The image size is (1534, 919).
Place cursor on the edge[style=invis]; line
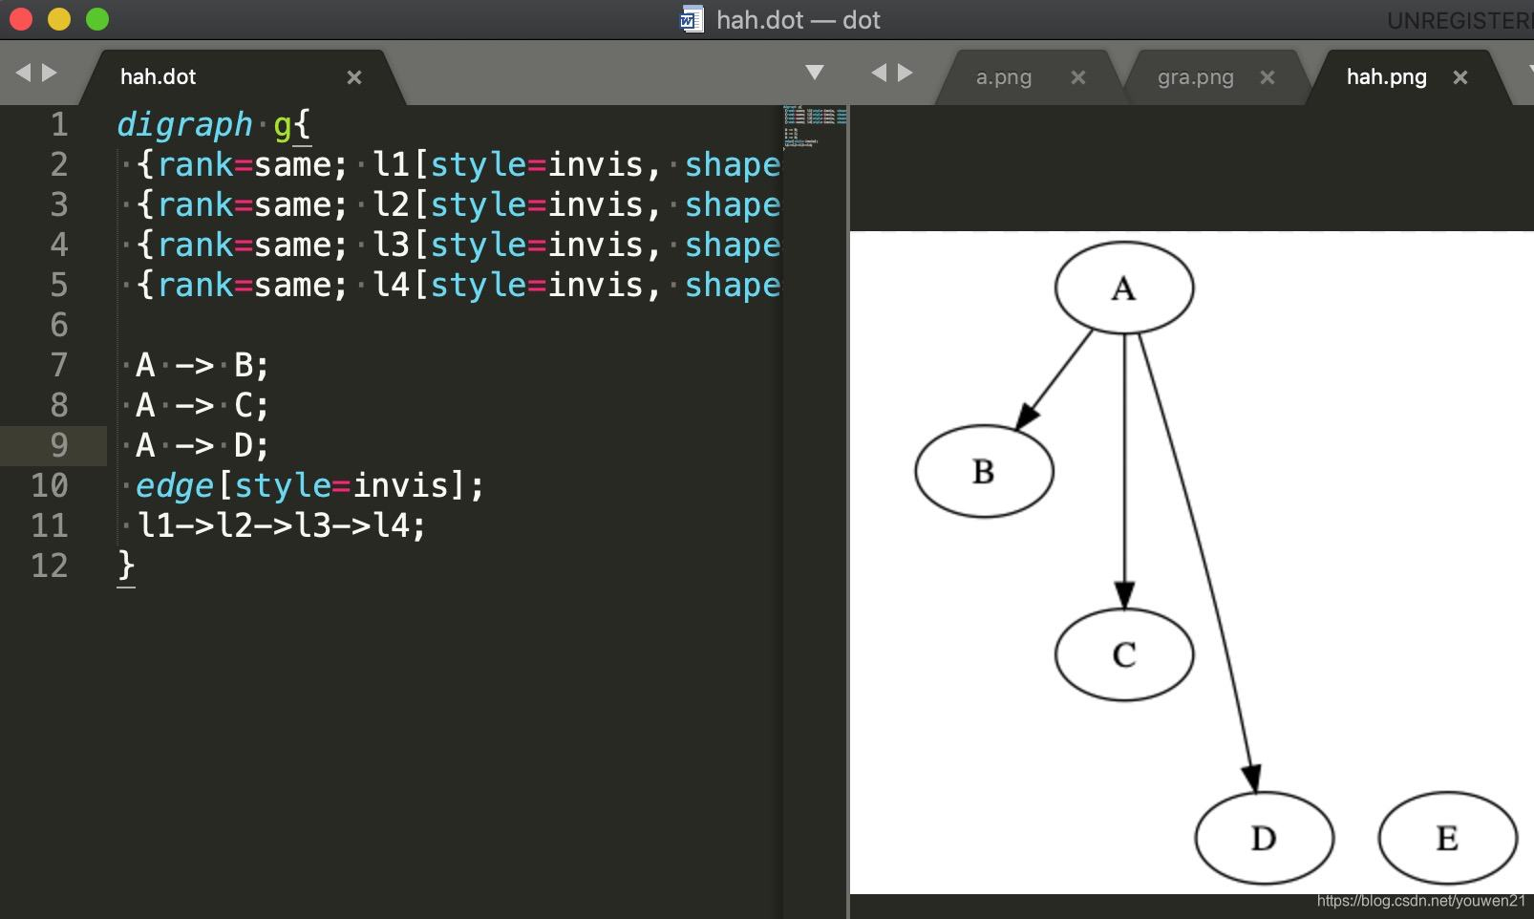[x=312, y=485]
